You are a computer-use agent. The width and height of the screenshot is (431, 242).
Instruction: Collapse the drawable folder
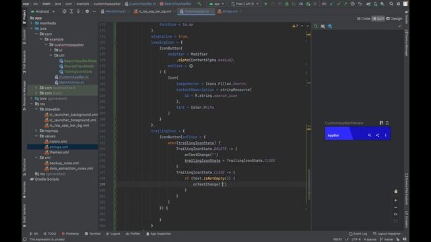(36, 109)
